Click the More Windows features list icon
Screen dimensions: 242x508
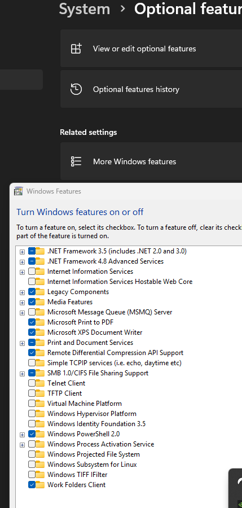(x=77, y=161)
